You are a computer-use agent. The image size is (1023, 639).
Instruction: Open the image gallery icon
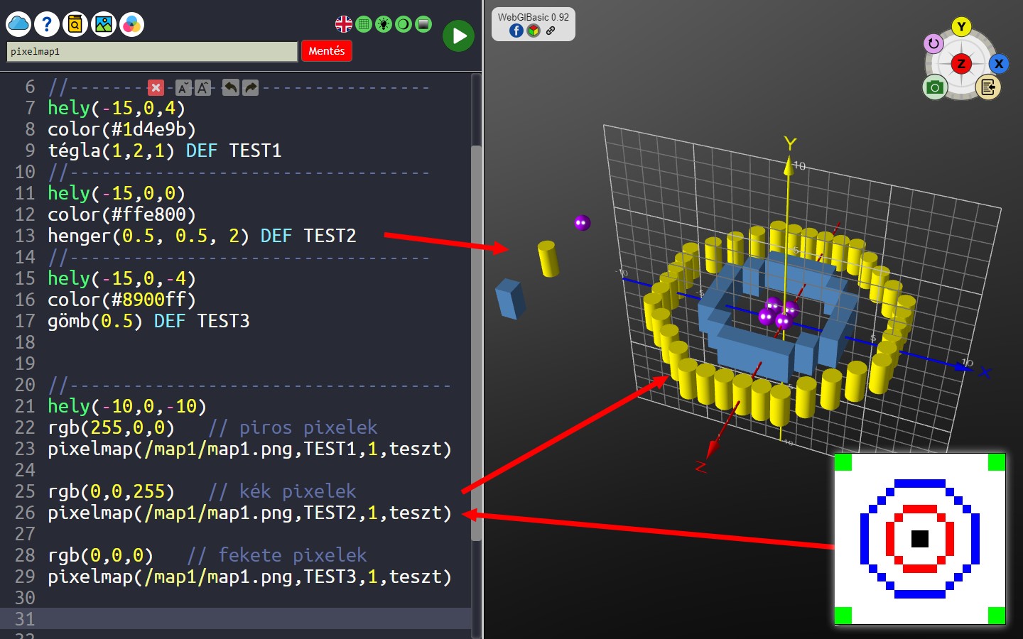pyautogui.click(x=104, y=24)
